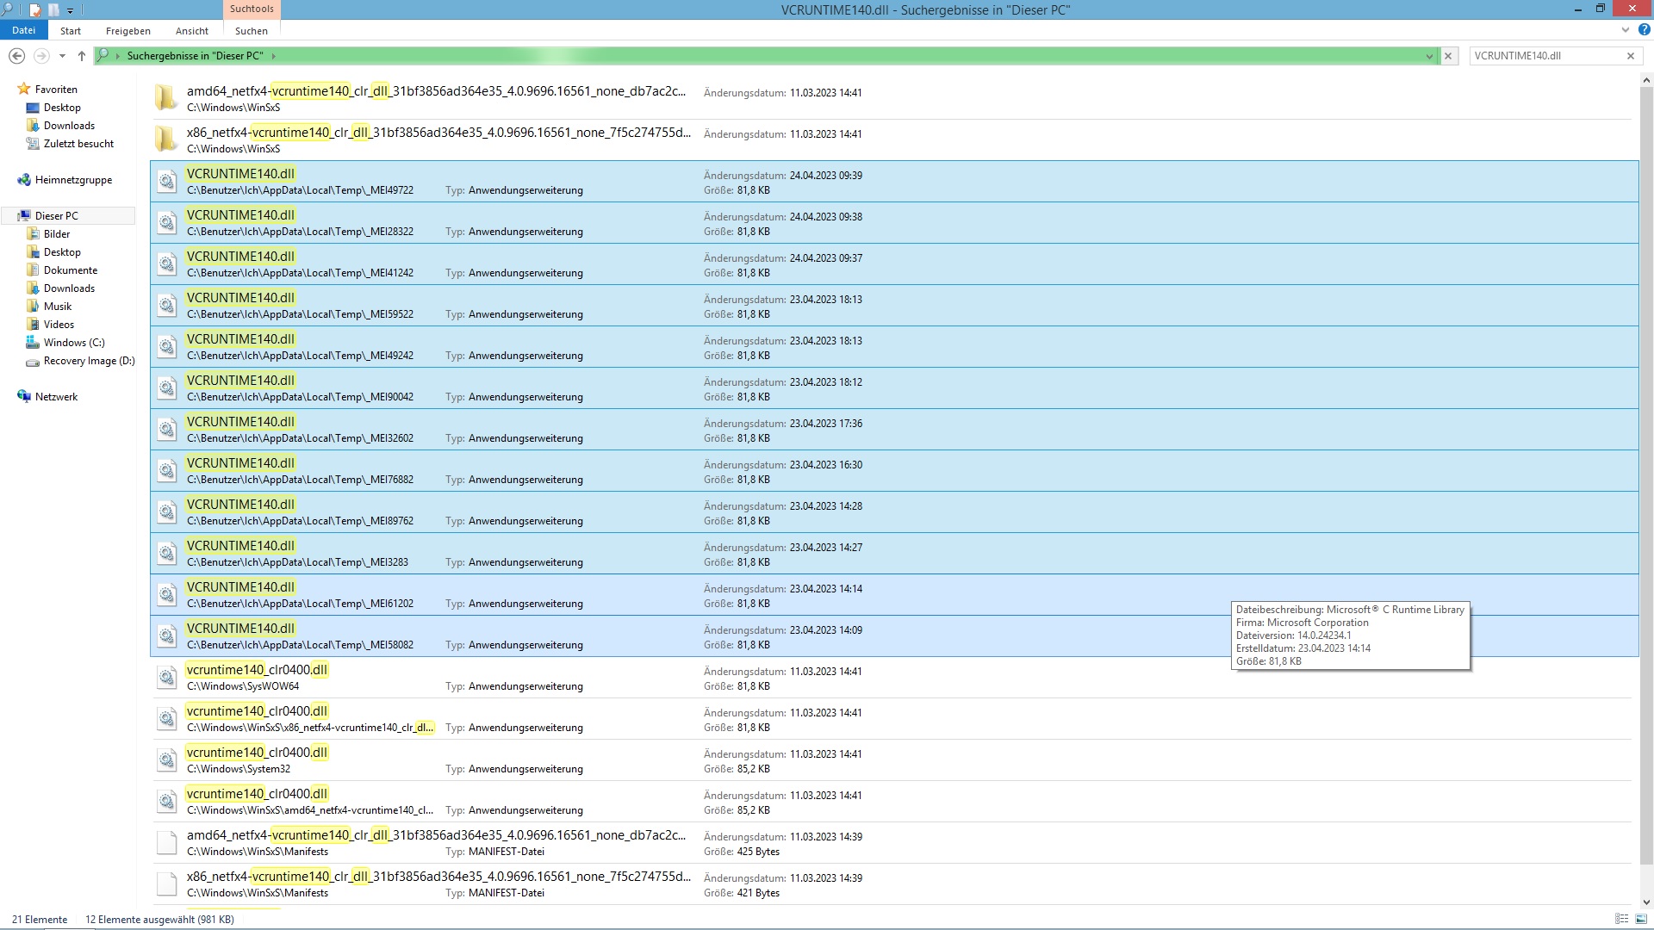
Task: Click the Properties icon in quick access toolbar
Action: [x=35, y=10]
